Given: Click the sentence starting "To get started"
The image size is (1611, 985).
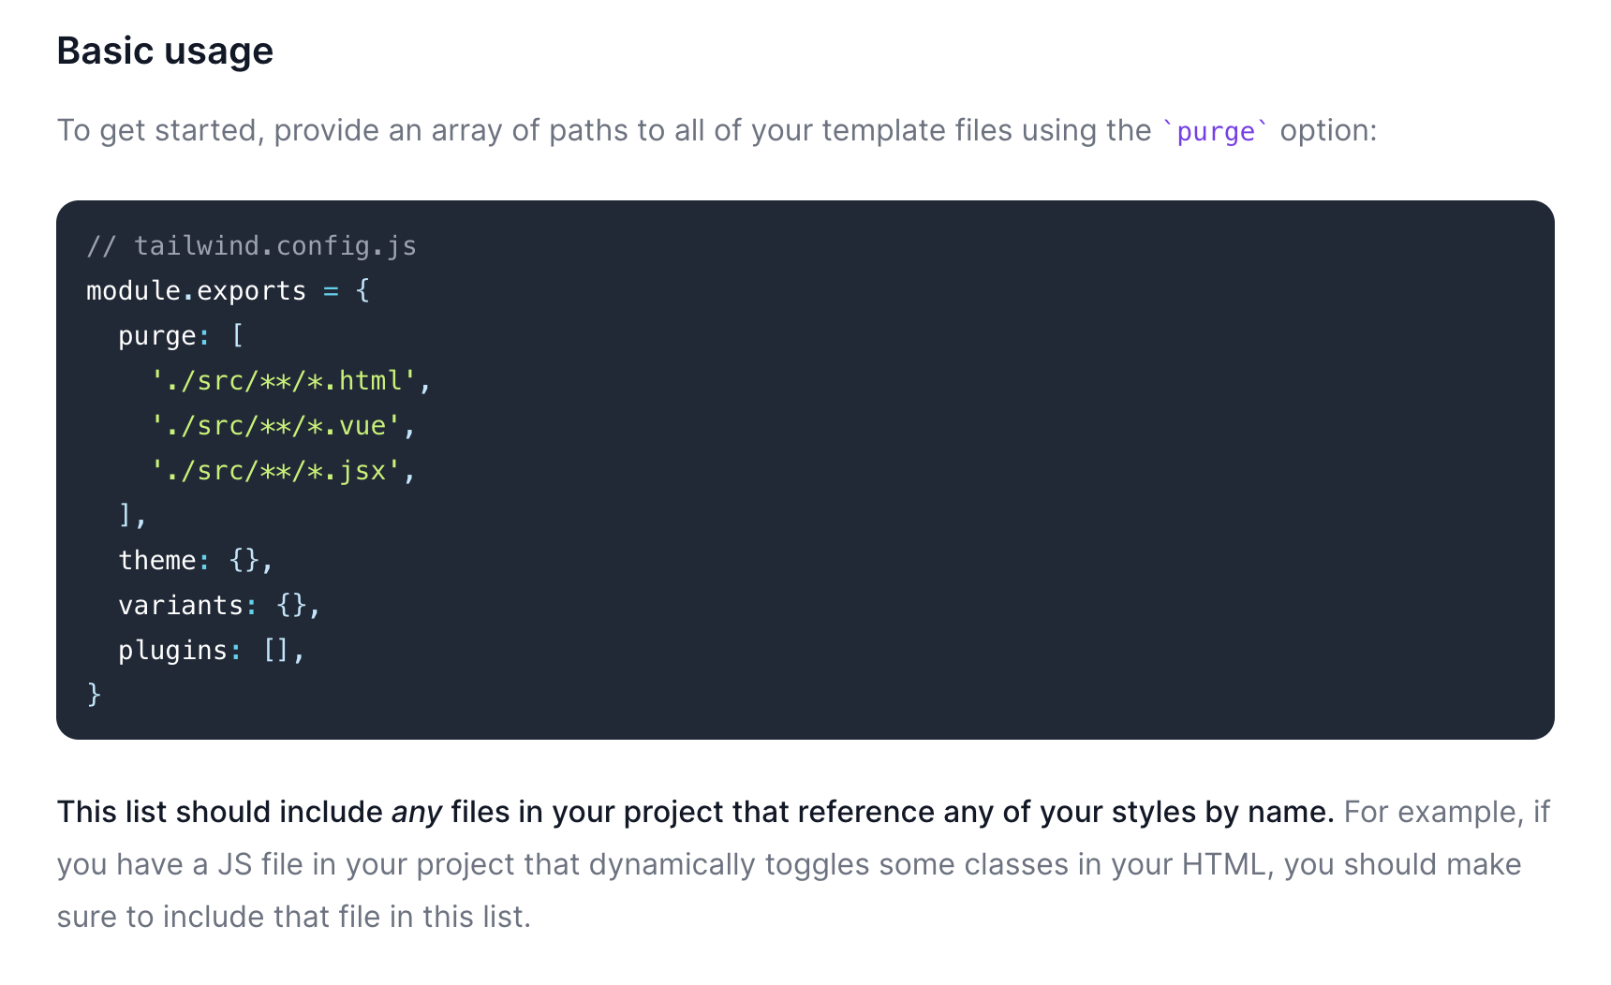Looking at the screenshot, I should tap(717, 130).
